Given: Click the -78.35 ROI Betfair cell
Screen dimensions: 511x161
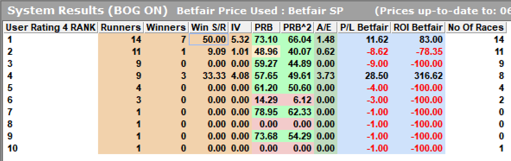Looking at the screenshot, I should (x=418, y=52).
